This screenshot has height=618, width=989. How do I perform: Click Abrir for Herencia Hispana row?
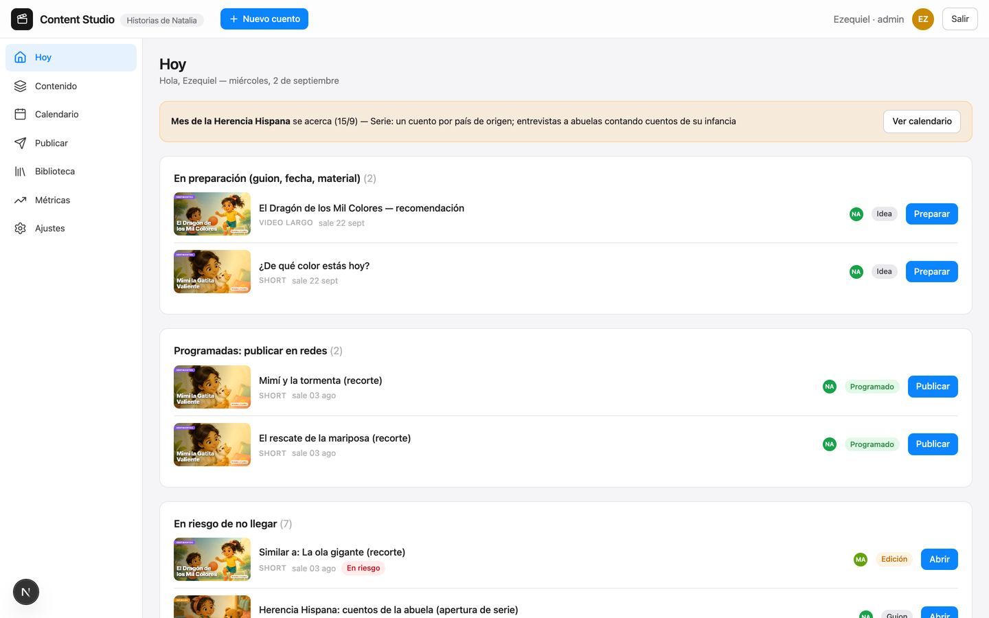coord(940,613)
